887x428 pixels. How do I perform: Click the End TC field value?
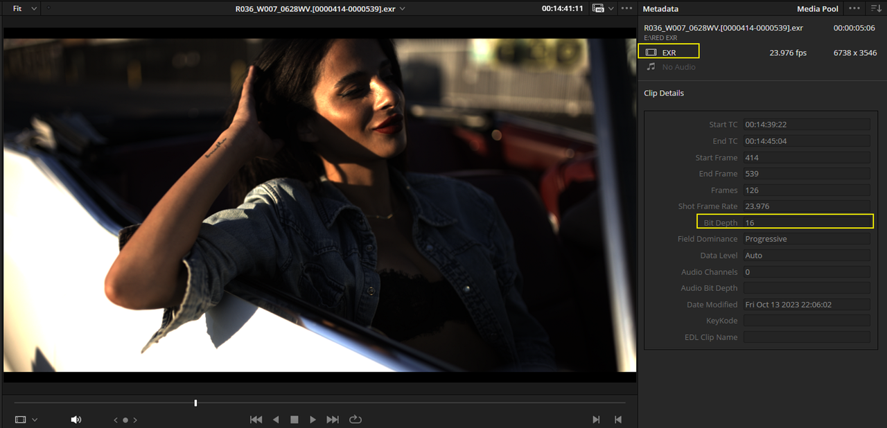pyautogui.click(x=807, y=141)
